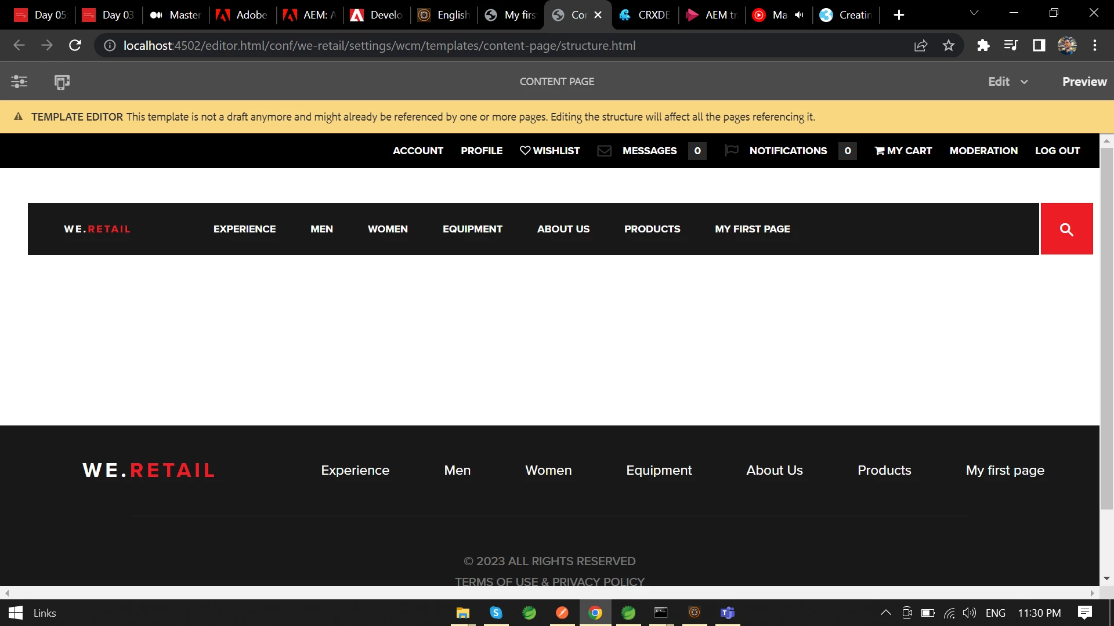The width and height of the screenshot is (1114, 626).
Task: Click the Notifications flag icon
Action: (731, 151)
